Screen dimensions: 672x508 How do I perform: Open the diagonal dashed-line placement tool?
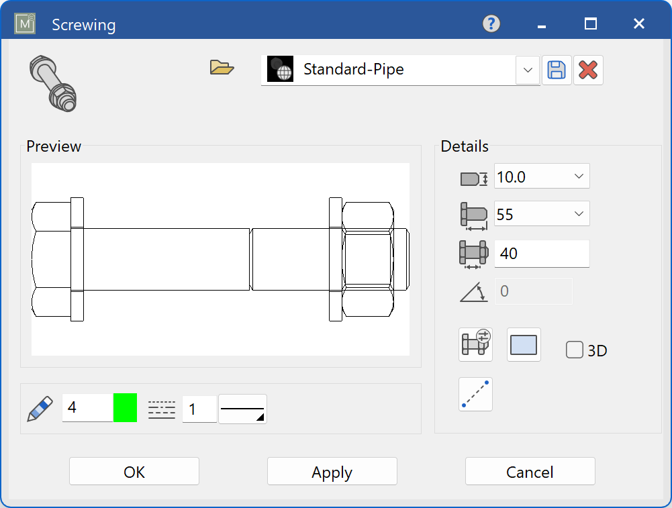click(475, 394)
